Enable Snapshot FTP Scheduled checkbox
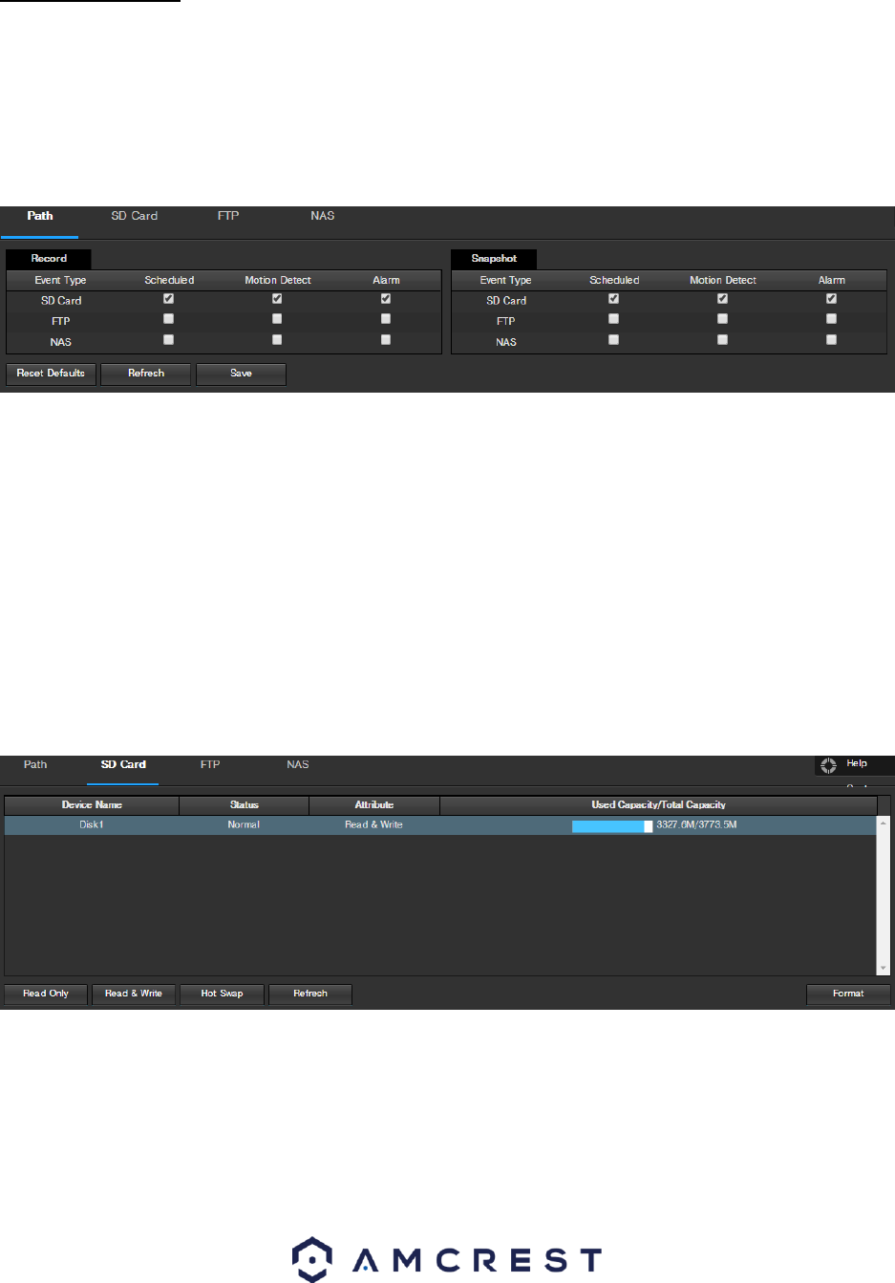Image resolution: width=895 pixels, height=1283 pixels. (x=613, y=319)
